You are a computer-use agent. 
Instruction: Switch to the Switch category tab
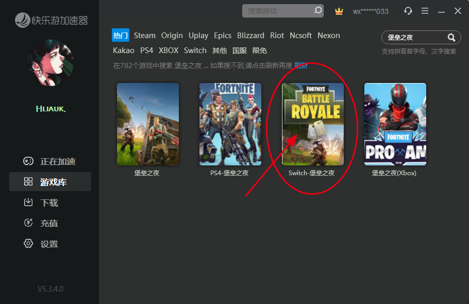195,50
